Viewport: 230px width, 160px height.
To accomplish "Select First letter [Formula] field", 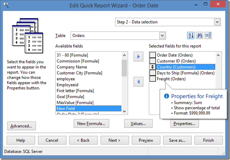I will click(x=88, y=91).
